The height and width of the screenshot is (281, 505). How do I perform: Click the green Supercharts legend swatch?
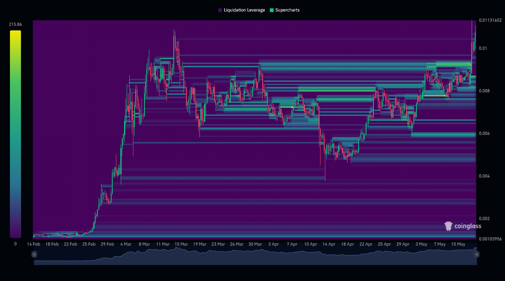click(x=272, y=10)
